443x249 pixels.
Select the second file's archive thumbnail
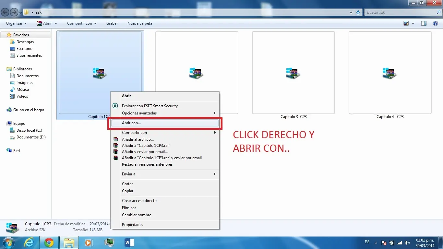197,73
